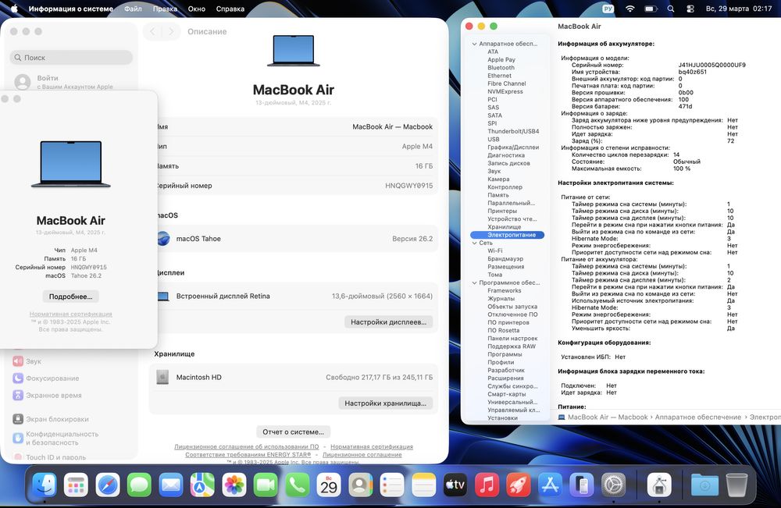This screenshot has height=508, width=781.
Task: Collapse the Аппаратное обеспечение tree section
Action: point(474,44)
